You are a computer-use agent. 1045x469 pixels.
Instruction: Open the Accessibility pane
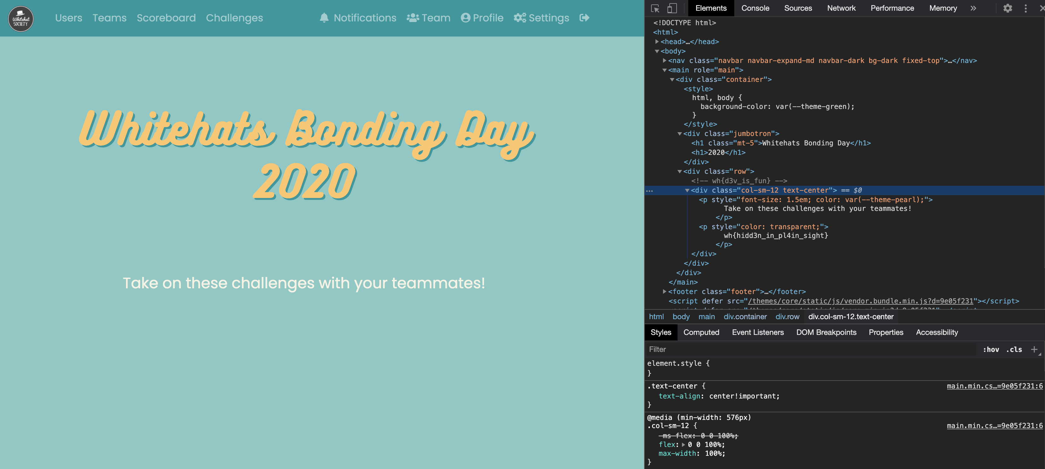tap(937, 332)
